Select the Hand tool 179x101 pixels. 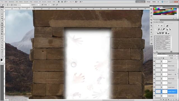(2, 54)
